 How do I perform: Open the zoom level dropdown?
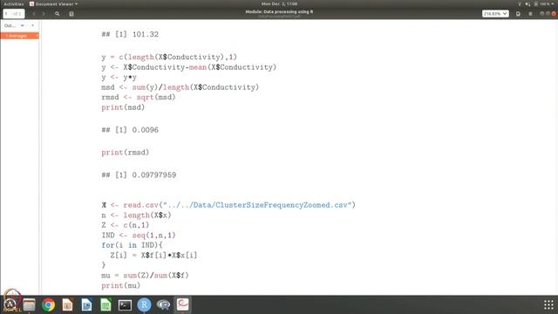tap(495, 14)
